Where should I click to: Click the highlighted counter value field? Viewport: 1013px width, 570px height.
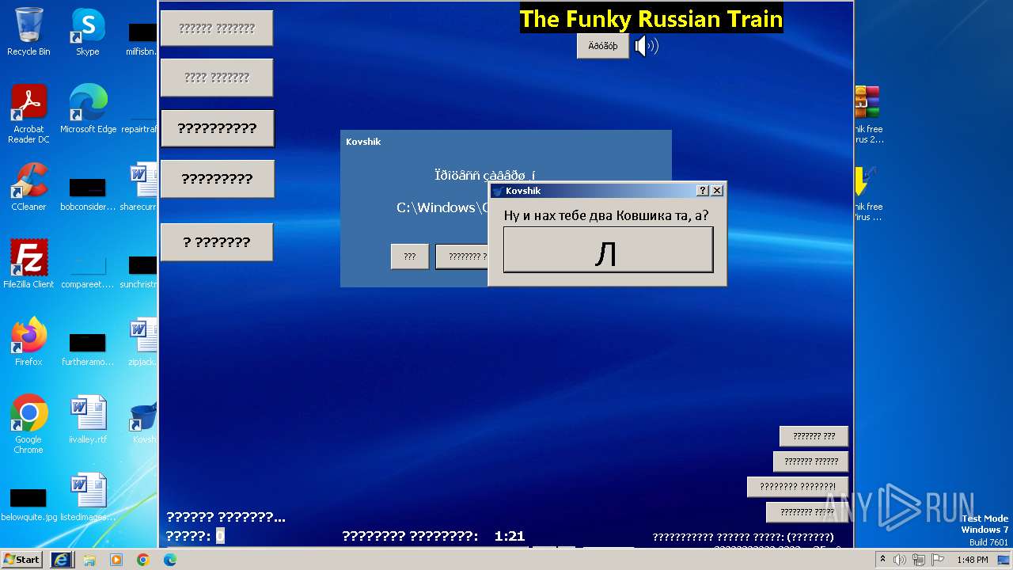(220, 536)
